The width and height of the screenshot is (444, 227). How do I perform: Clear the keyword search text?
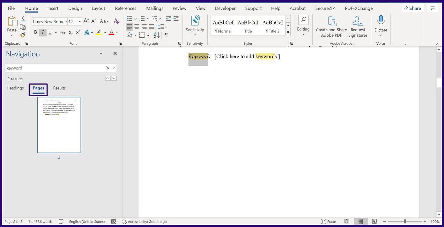tap(107, 68)
